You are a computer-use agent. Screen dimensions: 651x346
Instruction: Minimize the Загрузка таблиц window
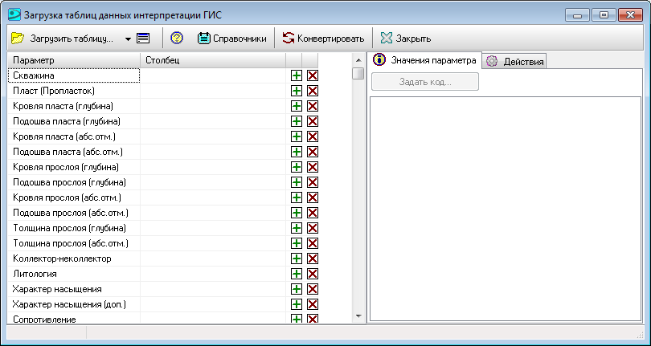tap(578, 15)
